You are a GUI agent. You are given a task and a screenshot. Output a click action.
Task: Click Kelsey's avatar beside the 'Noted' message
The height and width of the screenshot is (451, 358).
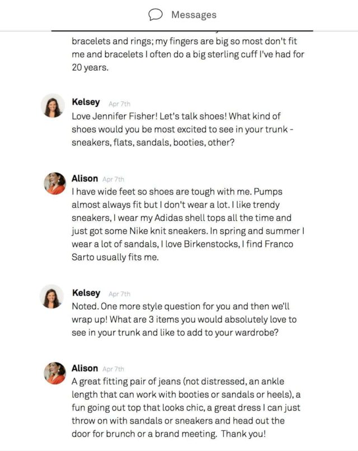tap(53, 296)
